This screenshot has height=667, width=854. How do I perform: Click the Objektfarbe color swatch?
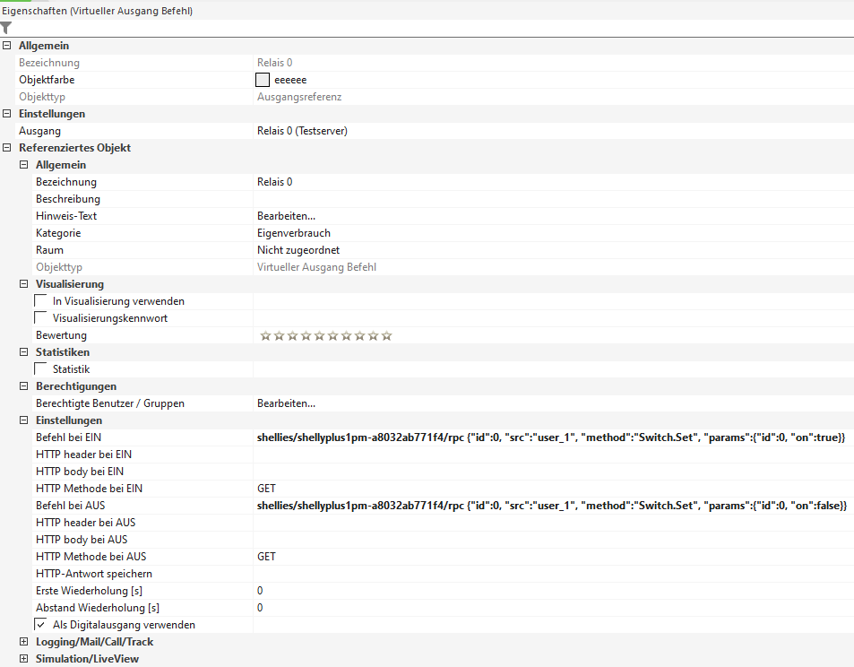(263, 80)
